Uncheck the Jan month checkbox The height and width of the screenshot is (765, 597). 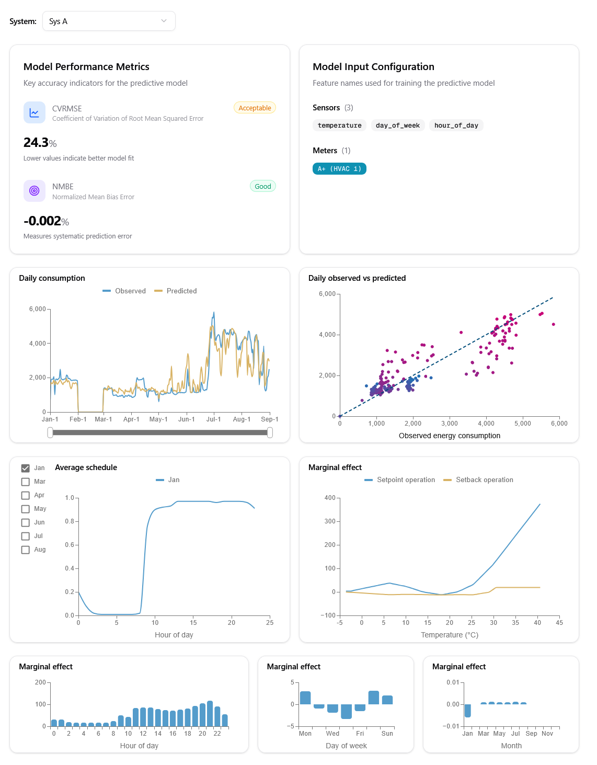tap(26, 468)
